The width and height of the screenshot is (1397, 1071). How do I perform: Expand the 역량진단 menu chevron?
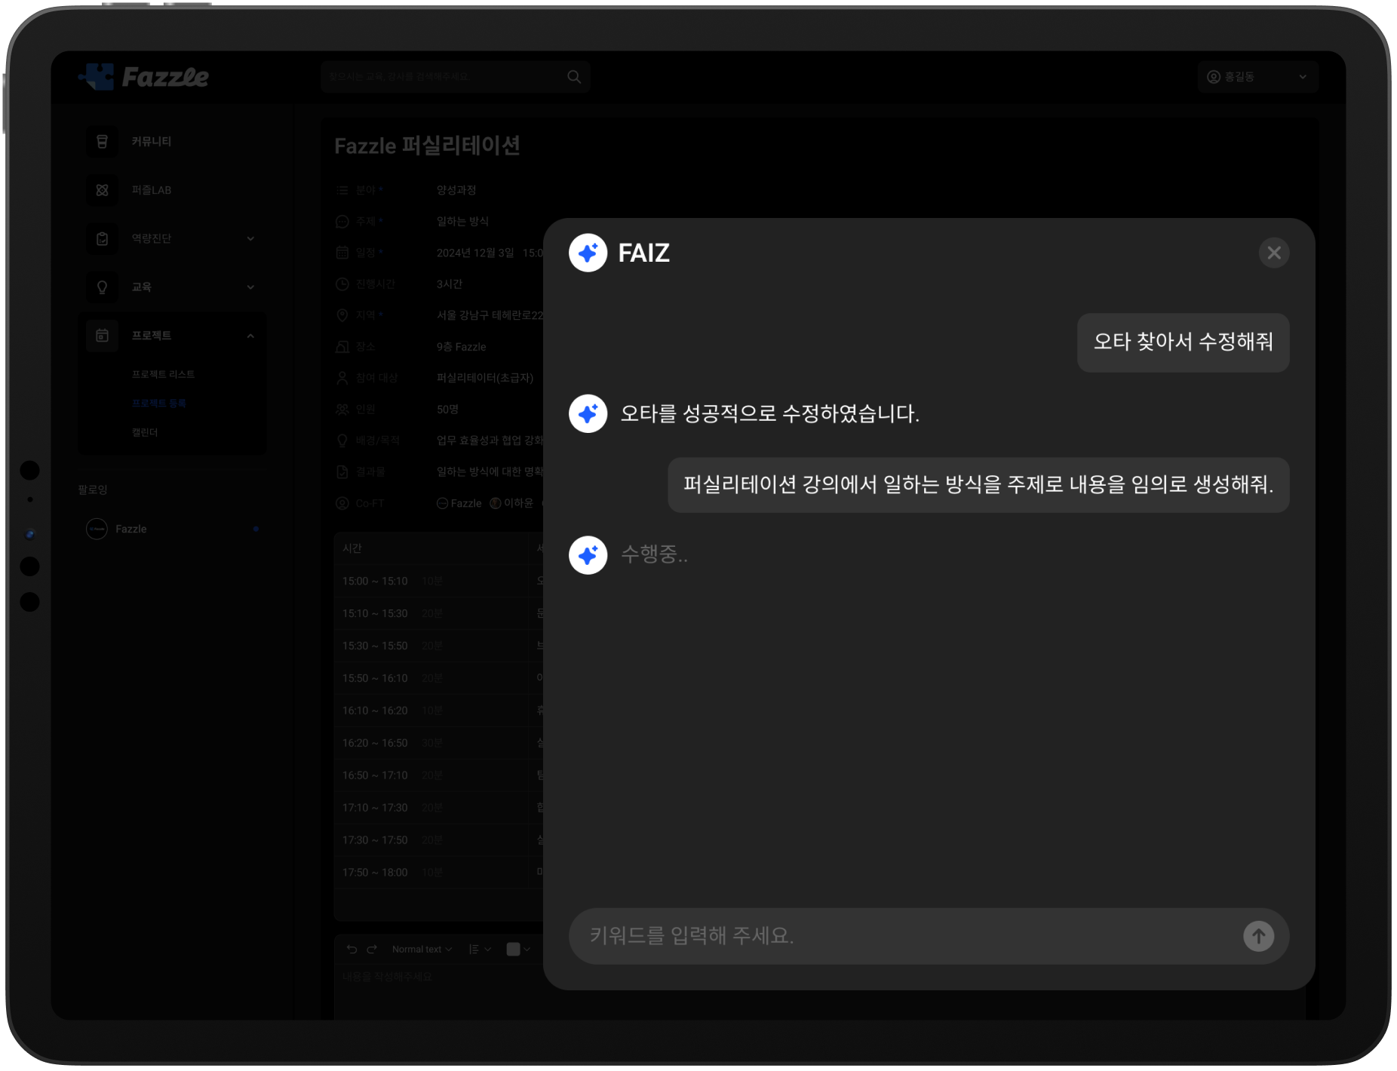[x=250, y=238]
